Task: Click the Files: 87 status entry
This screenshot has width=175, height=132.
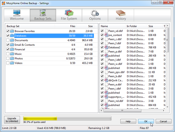Action: coord(144,128)
